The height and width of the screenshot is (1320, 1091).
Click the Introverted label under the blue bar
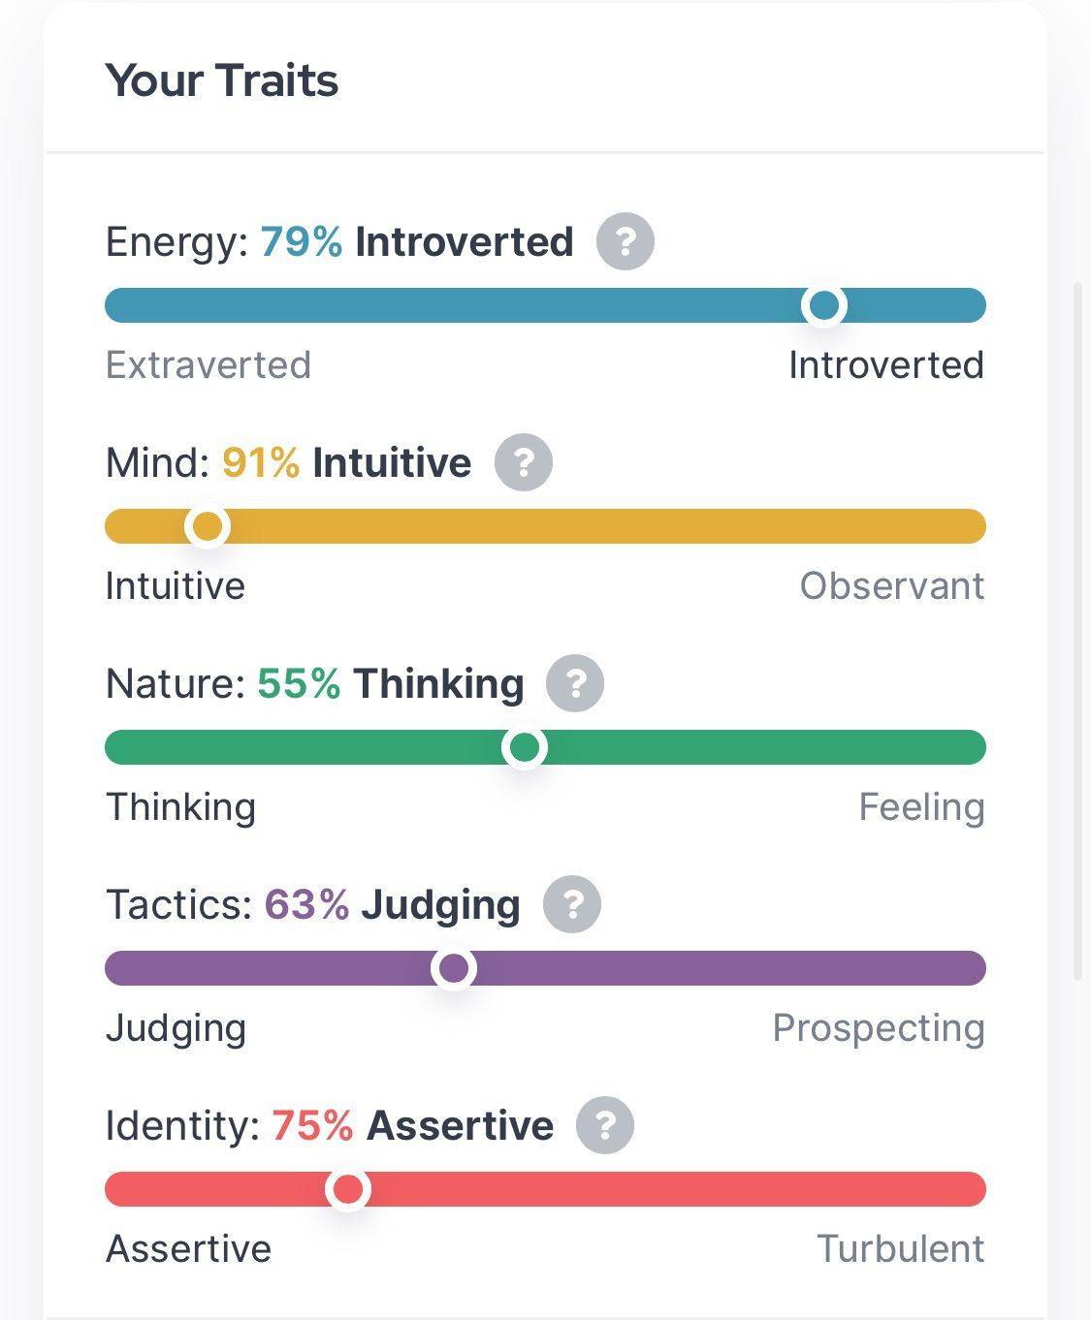tap(886, 365)
